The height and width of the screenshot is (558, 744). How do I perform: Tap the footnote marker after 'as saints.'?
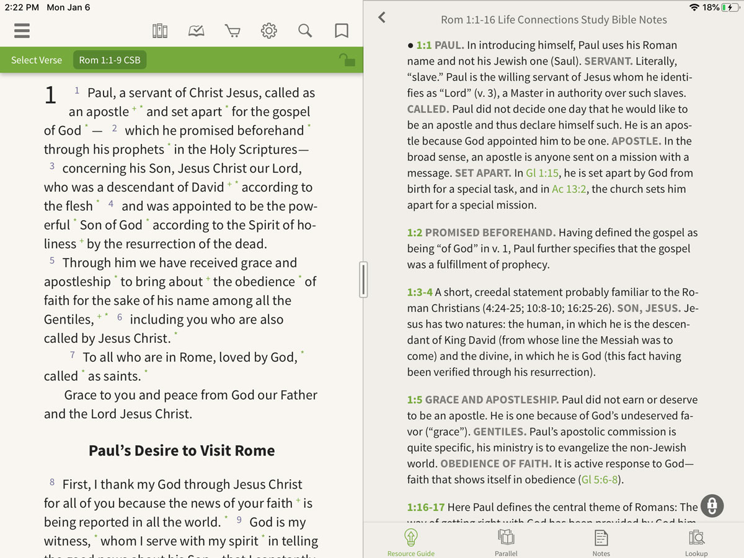pos(146,372)
